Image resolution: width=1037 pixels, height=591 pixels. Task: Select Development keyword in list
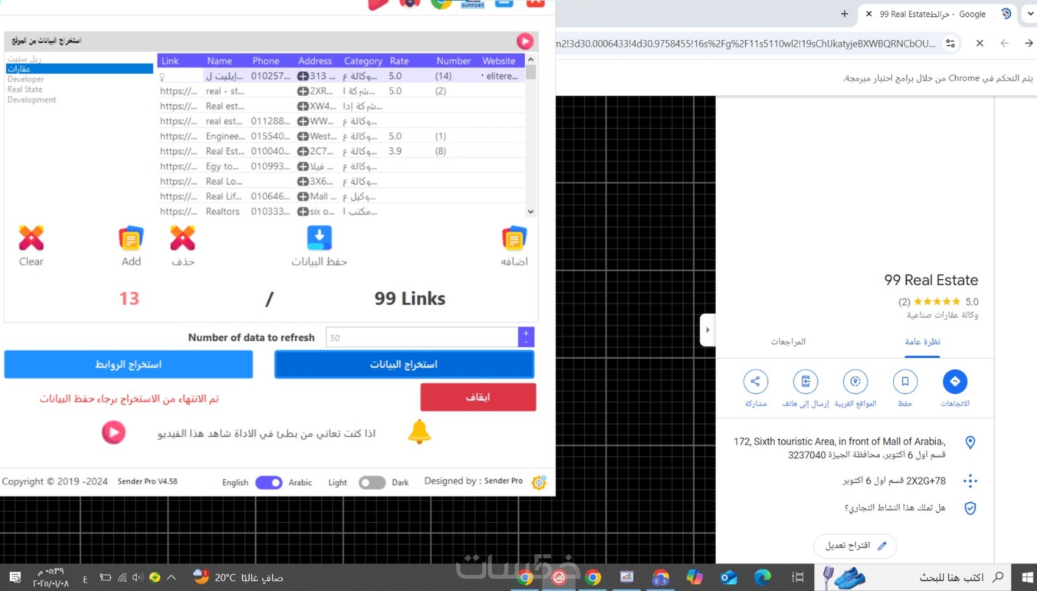pyautogui.click(x=32, y=100)
